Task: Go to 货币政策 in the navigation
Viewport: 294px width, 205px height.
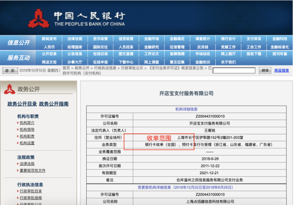Action: [100, 39]
